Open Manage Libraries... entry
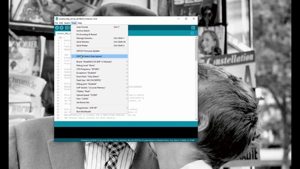The width and height of the screenshot is (300, 169). 99,38
